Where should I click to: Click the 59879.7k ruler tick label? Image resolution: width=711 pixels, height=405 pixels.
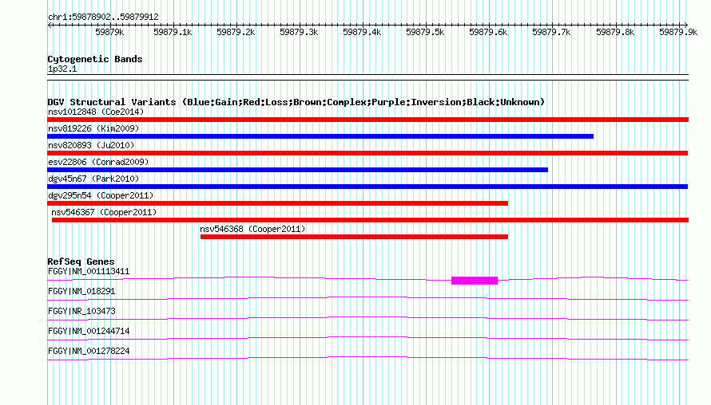point(551,32)
